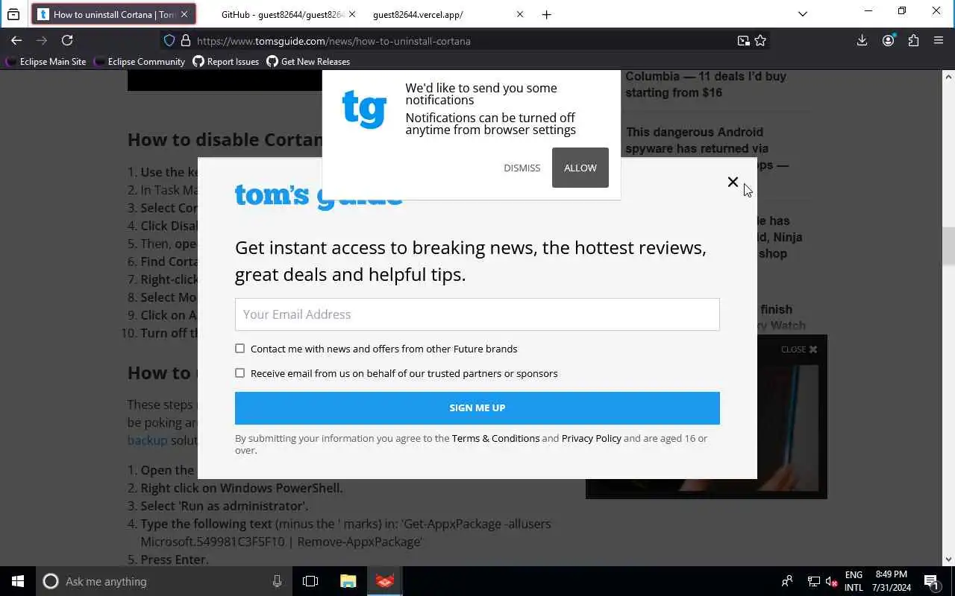Click the Cortana microphone icon
This screenshot has height=596, width=955.
(x=277, y=581)
